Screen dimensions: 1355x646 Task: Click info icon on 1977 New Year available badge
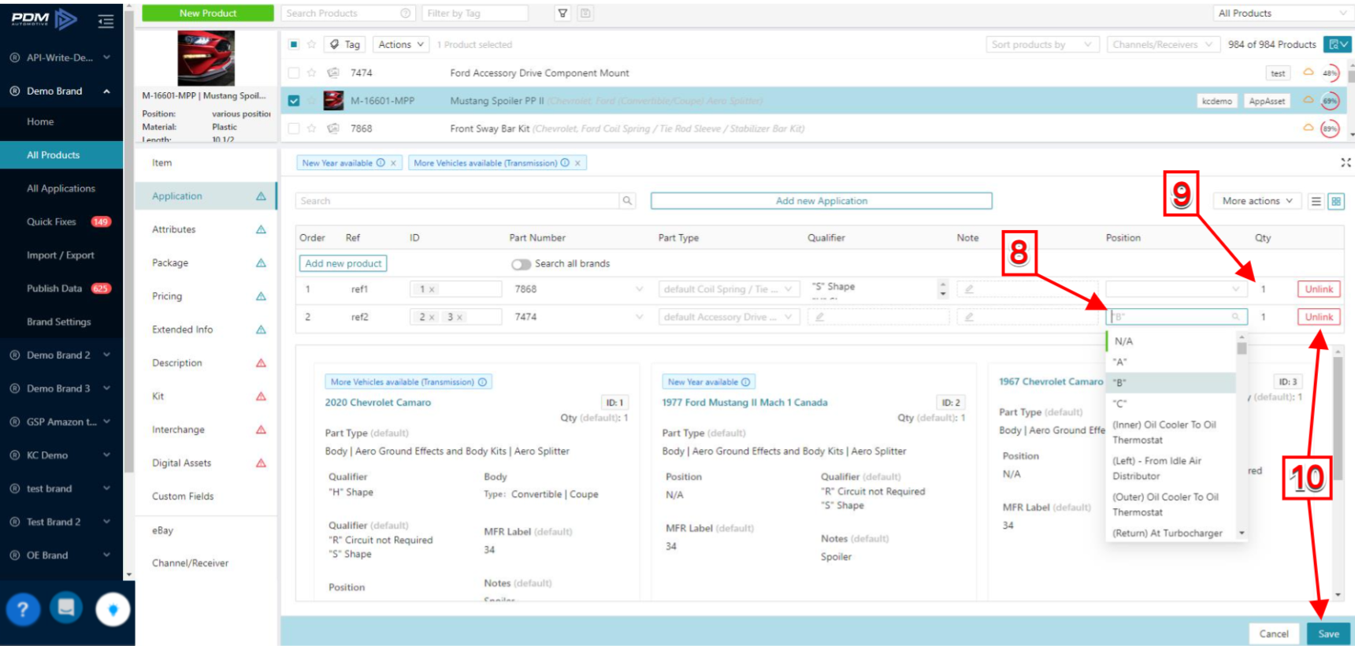click(x=745, y=382)
